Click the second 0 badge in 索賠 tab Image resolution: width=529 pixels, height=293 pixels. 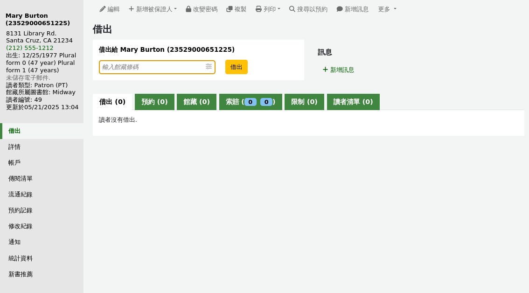click(x=266, y=102)
